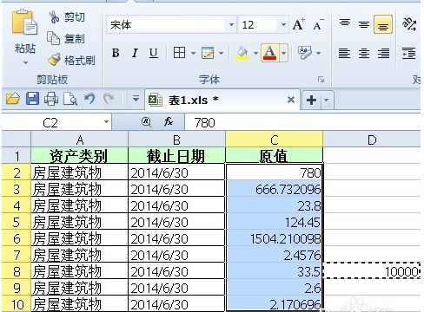
Task: Click Save floppy disk icon
Action: point(32,99)
